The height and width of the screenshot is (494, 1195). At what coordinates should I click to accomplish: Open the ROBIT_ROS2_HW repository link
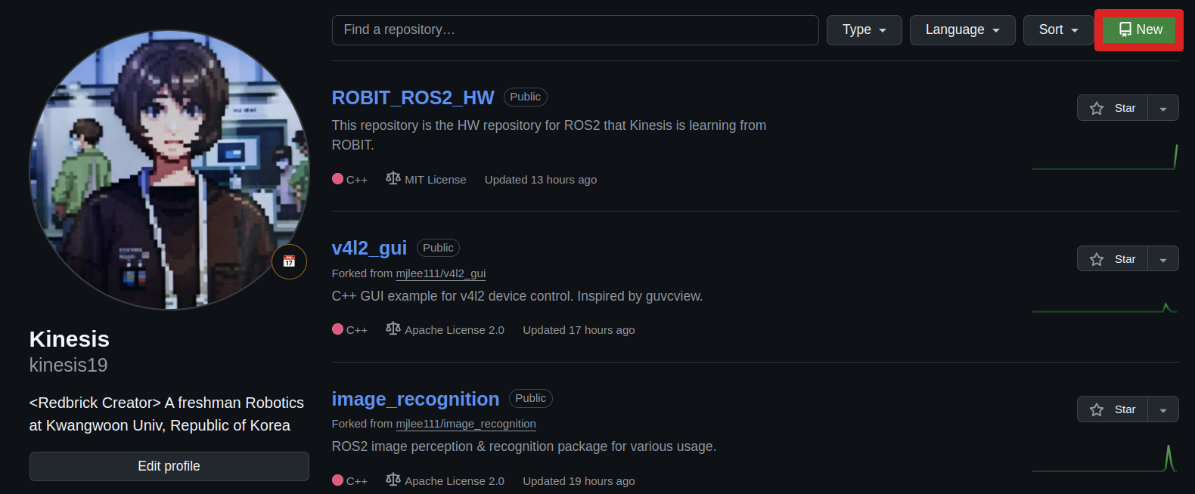[413, 97]
